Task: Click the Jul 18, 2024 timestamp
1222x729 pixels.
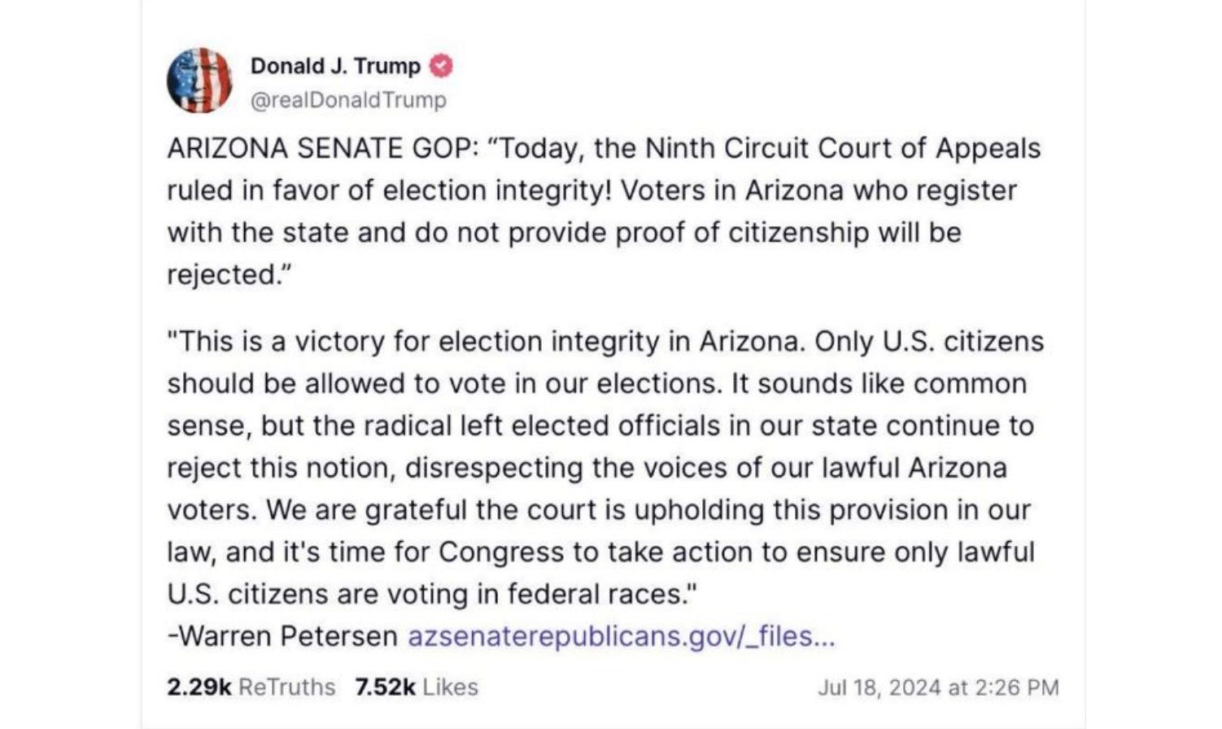Action: tap(938, 688)
